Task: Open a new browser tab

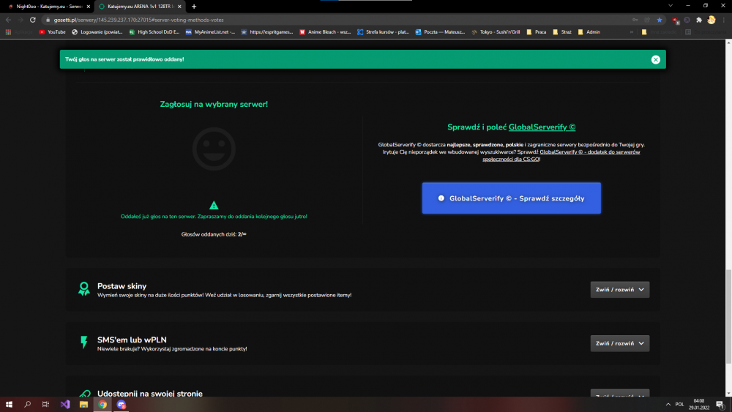Action: coord(194,7)
